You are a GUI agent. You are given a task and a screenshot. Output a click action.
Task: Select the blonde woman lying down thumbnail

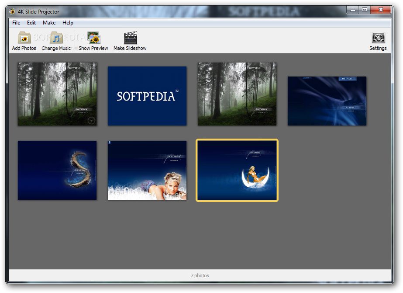[x=147, y=170]
